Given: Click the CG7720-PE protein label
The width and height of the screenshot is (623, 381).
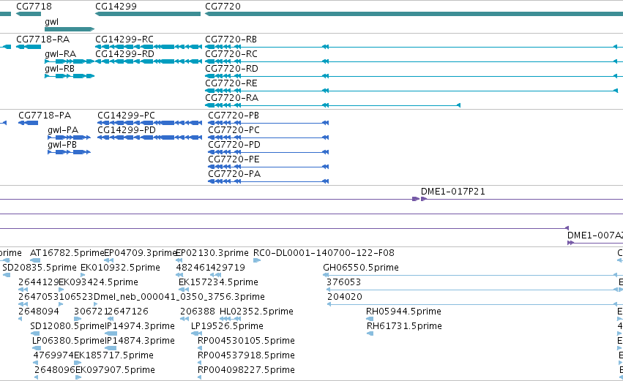Looking at the screenshot, I should coord(234,159).
